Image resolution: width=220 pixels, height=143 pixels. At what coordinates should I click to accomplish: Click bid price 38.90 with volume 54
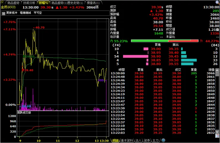click(x=156, y=56)
